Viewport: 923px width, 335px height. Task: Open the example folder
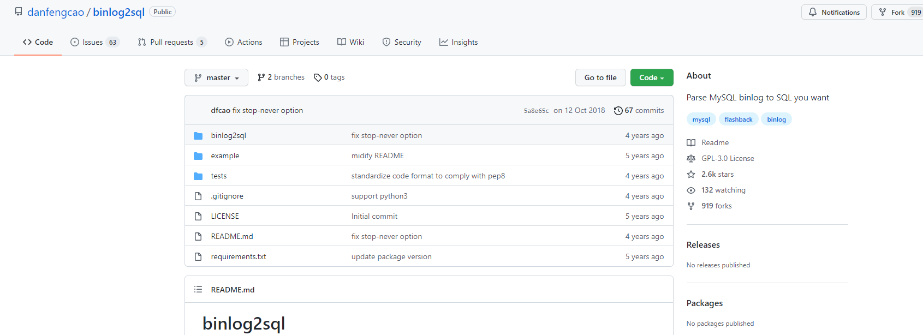[225, 155]
